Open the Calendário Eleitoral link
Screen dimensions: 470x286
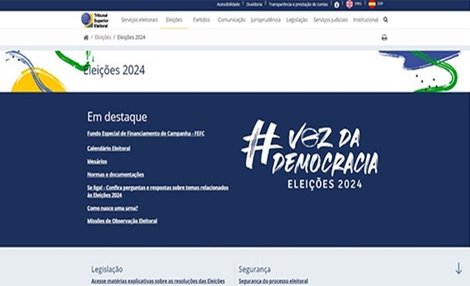tap(109, 148)
